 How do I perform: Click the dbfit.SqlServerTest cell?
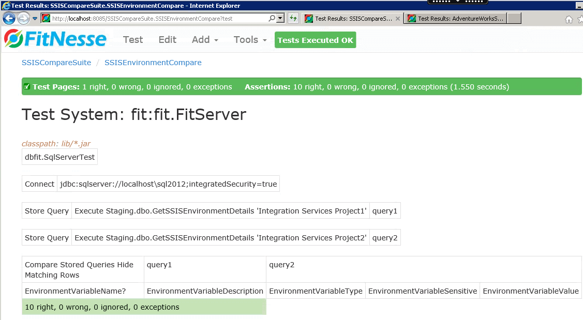(x=59, y=157)
